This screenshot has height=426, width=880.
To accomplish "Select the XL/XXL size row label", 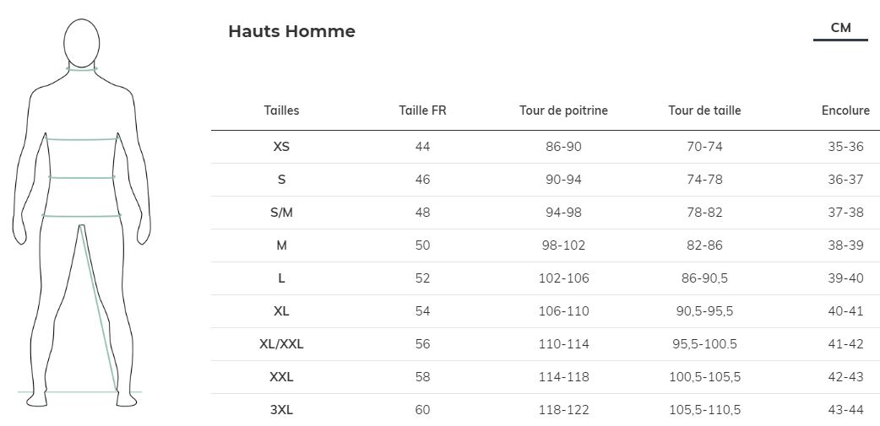I will click(x=282, y=344).
